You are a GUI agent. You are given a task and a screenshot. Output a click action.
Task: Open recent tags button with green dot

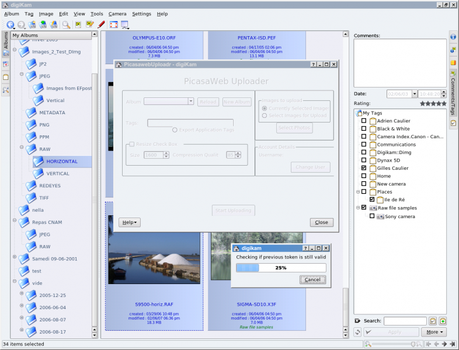pyautogui.click(x=443, y=321)
